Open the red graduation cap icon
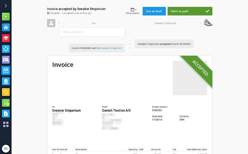 [6, 38]
